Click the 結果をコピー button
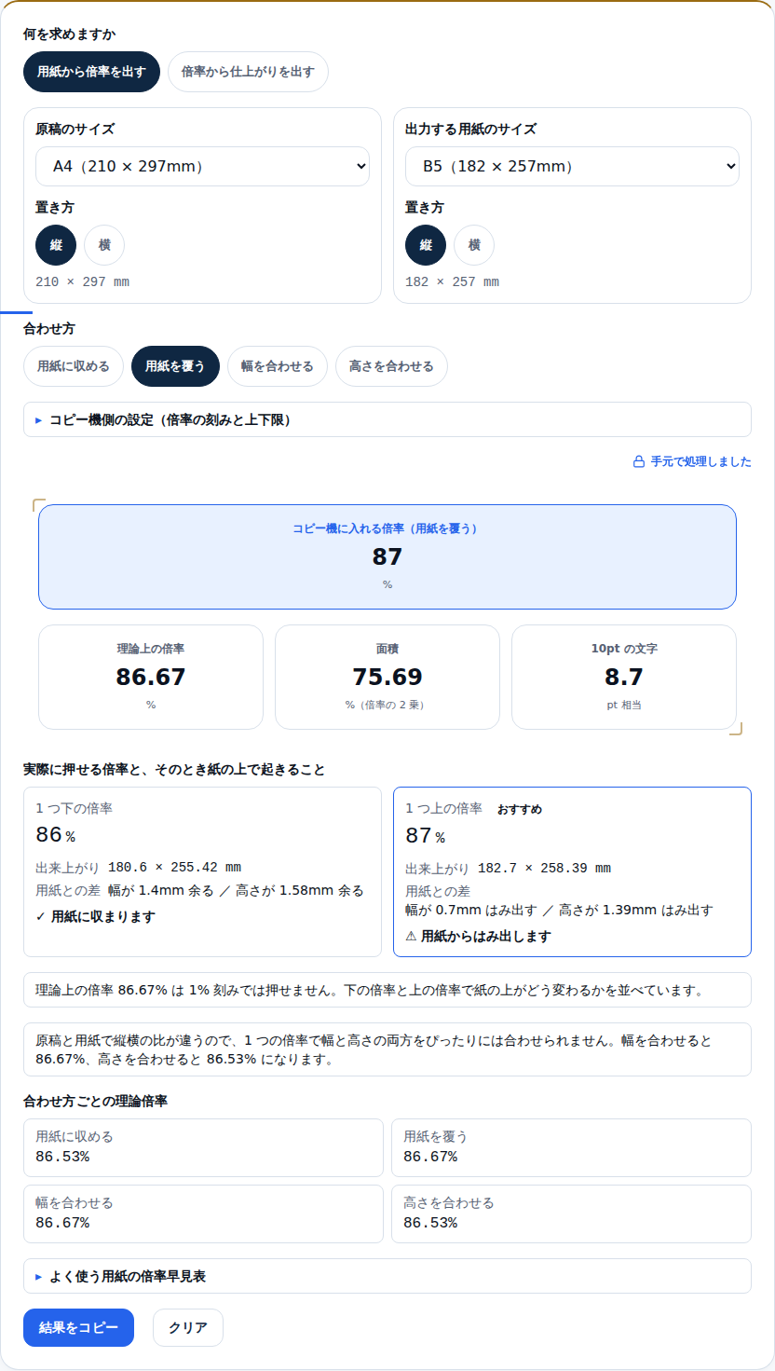775x1371 pixels. [x=78, y=1328]
